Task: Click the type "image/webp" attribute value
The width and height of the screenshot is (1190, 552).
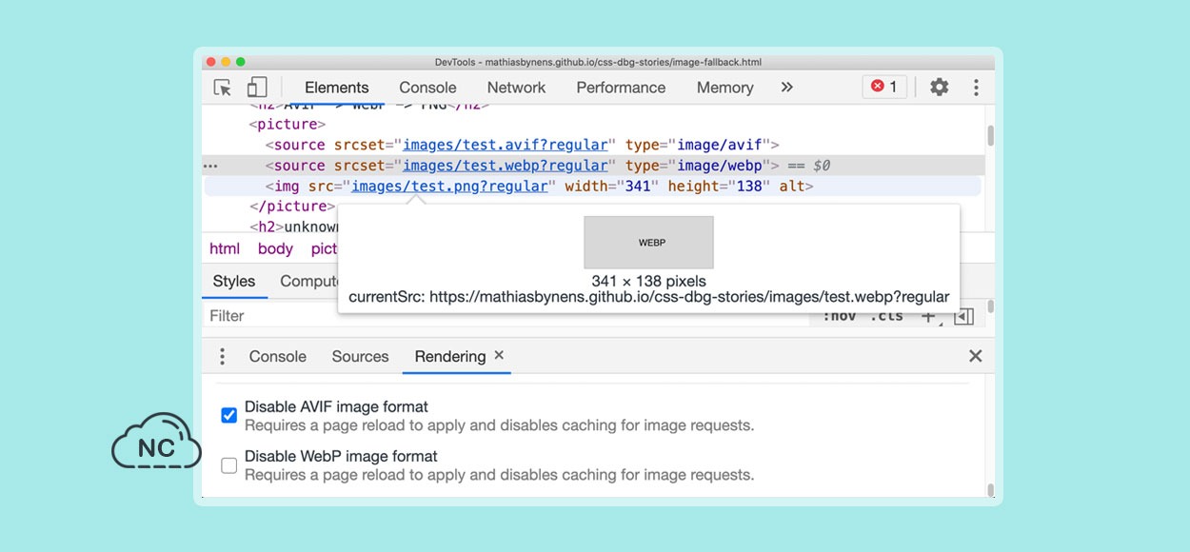Action: pyautogui.click(x=720, y=166)
